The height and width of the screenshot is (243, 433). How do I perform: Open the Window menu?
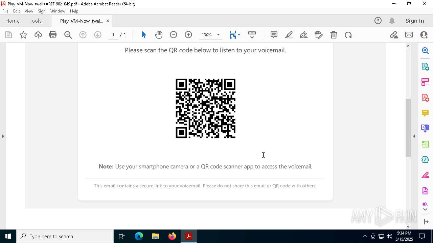(58, 11)
